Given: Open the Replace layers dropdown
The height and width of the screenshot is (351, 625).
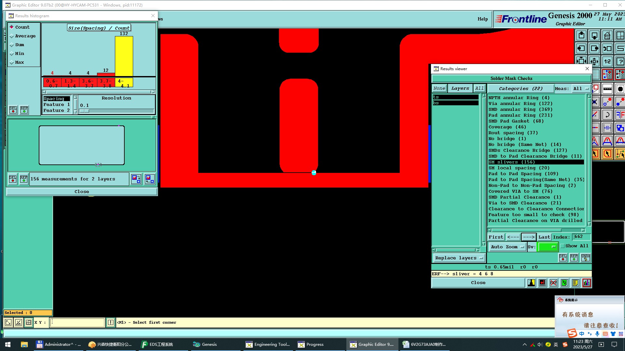Looking at the screenshot, I should [459, 258].
